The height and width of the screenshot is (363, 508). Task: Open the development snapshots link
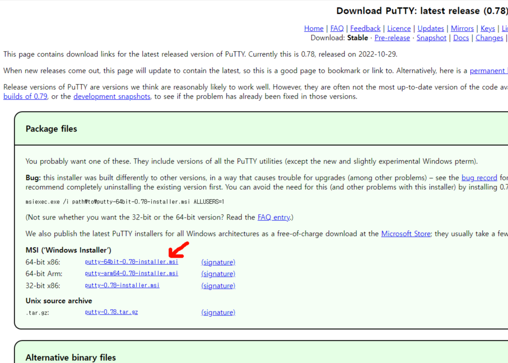click(x=112, y=96)
